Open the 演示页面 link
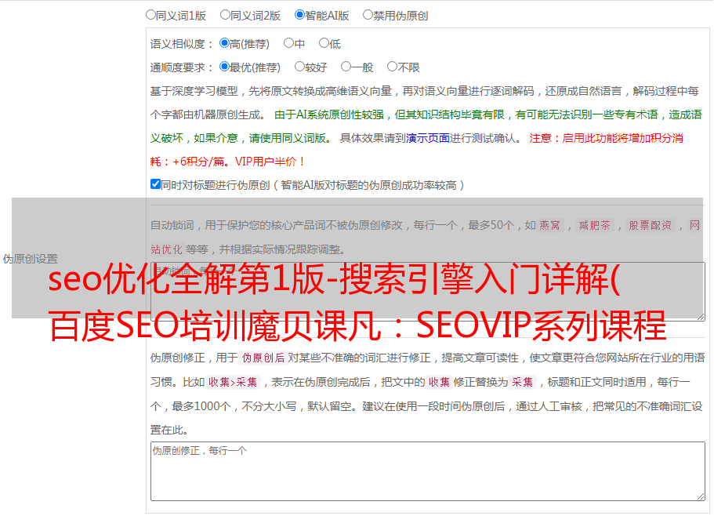The image size is (714, 516). coord(428,138)
